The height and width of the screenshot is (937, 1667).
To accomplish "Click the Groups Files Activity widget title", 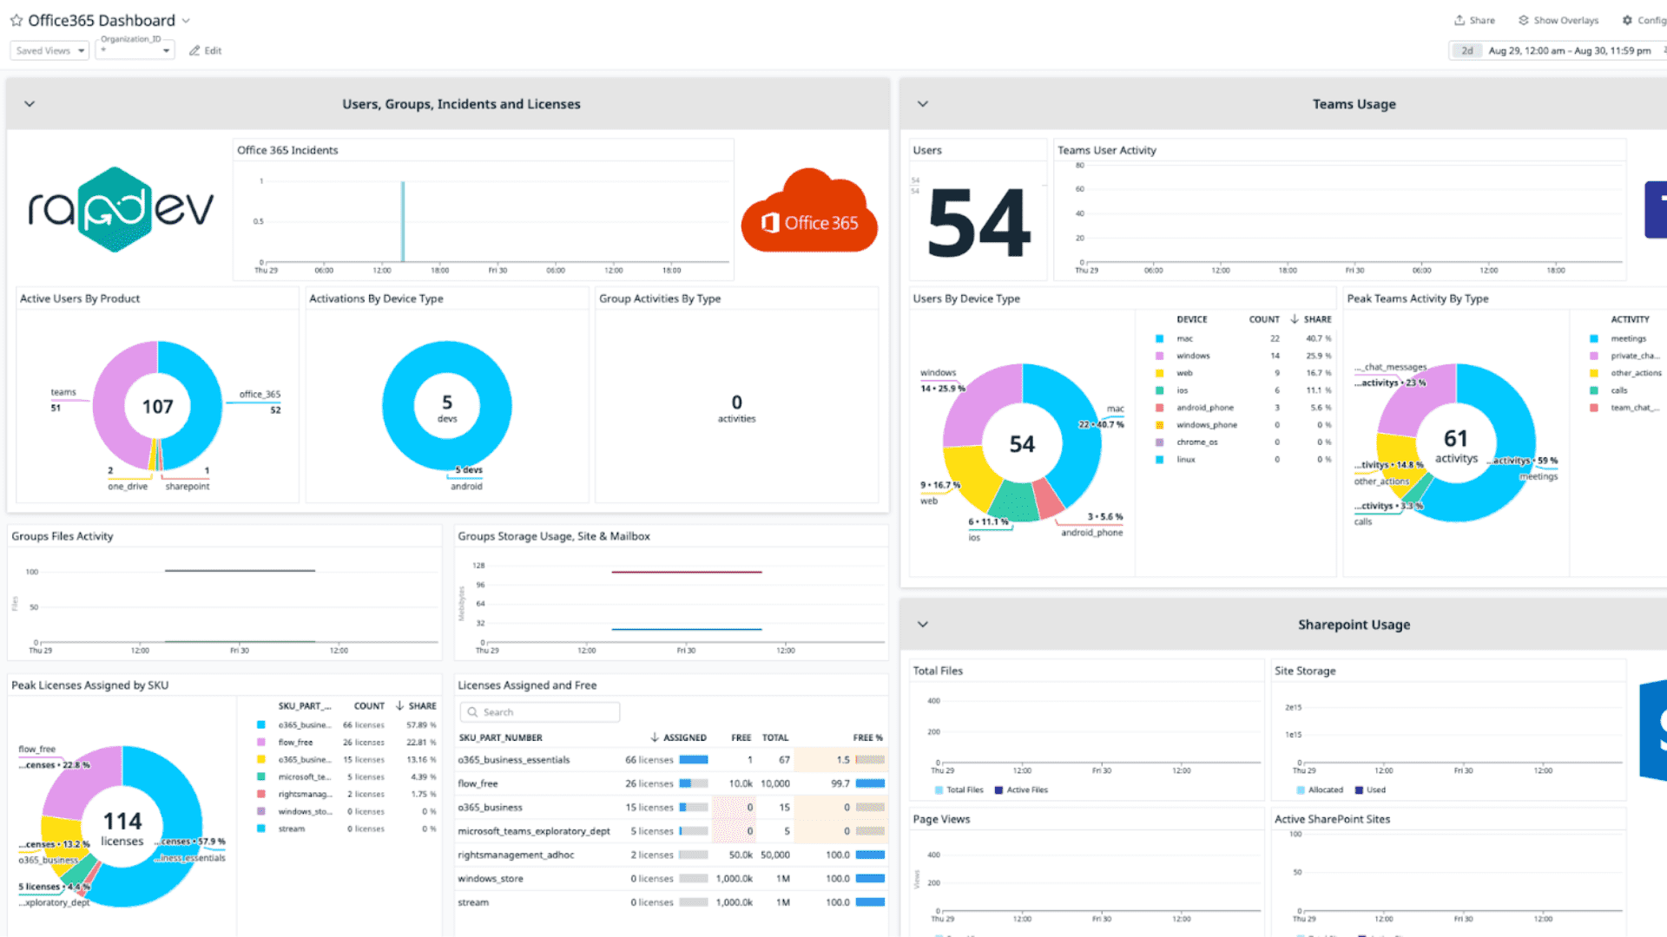I will click(x=63, y=536).
